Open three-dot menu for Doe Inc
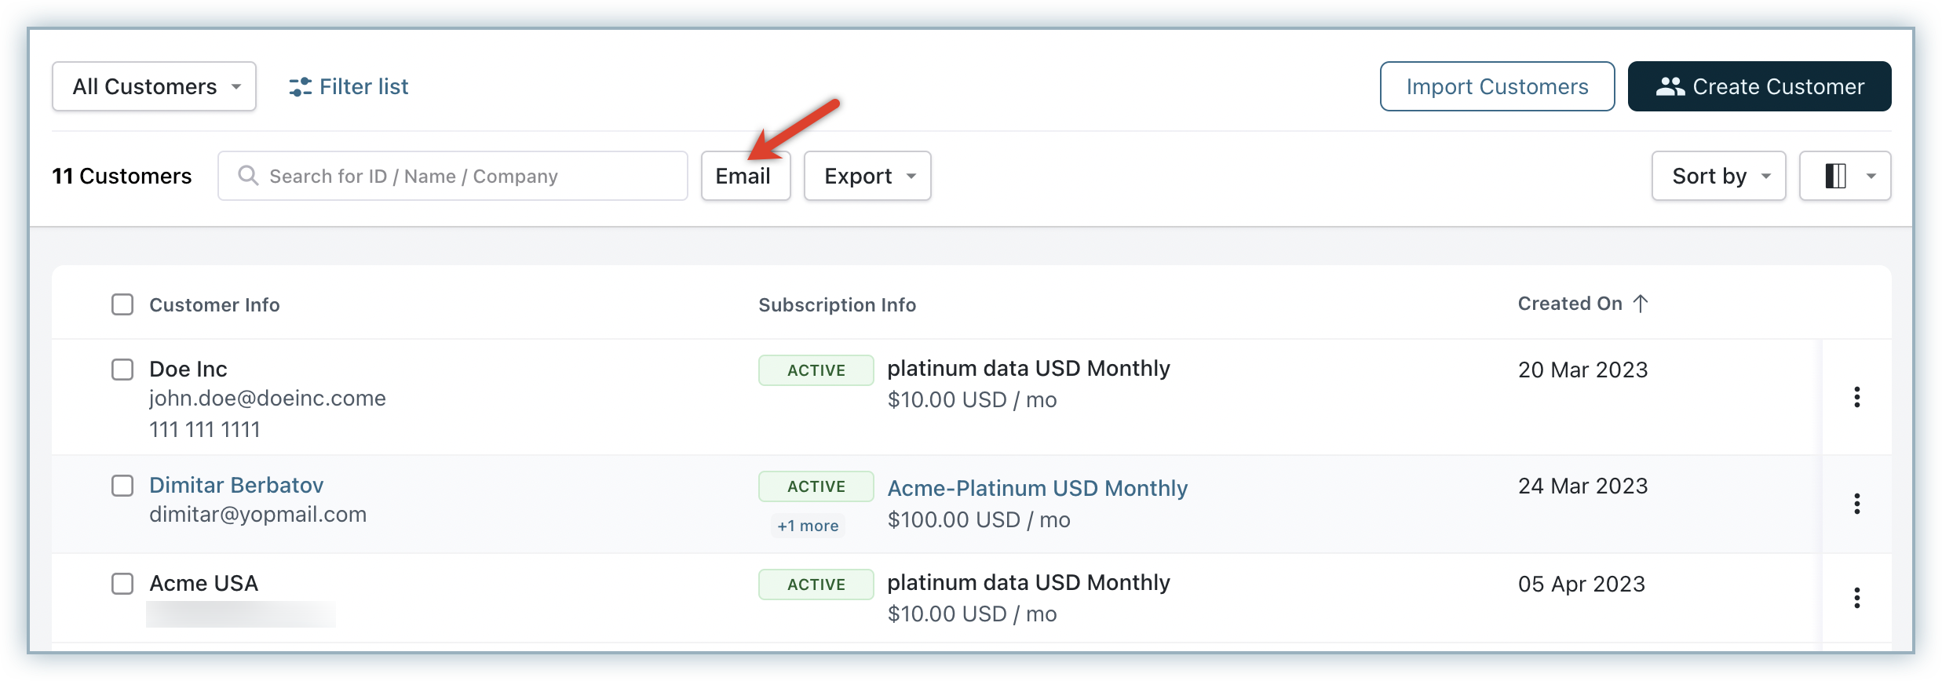Screen dimensions: 1942x681 (1856, 397)
